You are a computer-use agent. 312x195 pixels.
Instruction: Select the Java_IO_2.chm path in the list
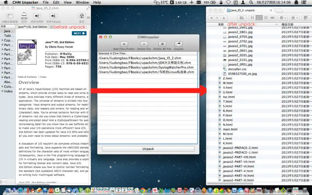pyautogui.click(x=147, y=58)
